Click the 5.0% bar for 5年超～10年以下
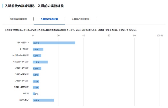Viewport: 168px width, 108px height. pyautogui.click(x=36, y=87)
